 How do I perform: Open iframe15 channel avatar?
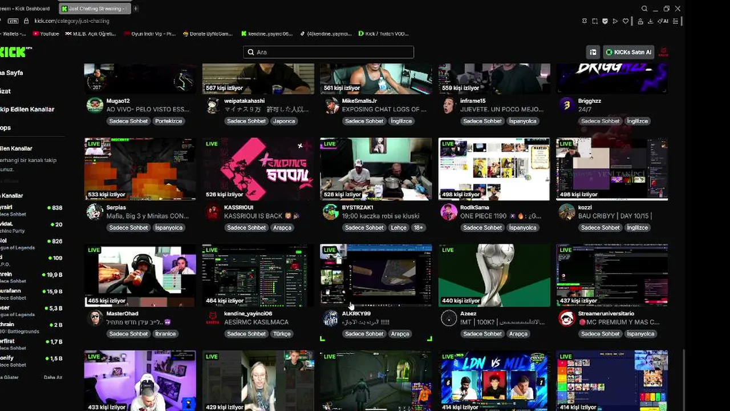pyautogui.click(x=449, y=105)
